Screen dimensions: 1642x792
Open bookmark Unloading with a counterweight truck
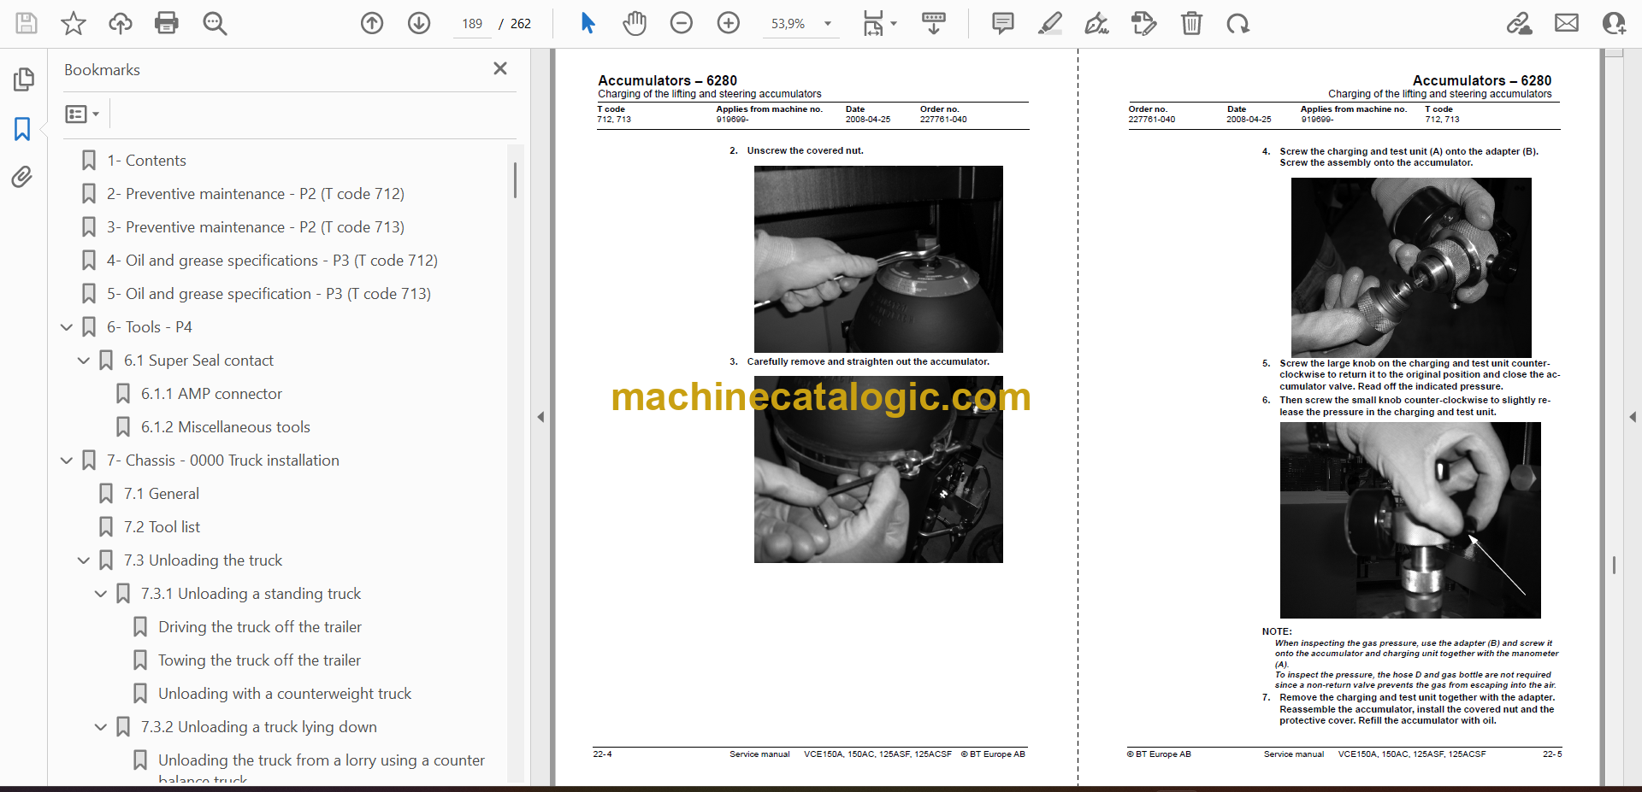point(284,693)
